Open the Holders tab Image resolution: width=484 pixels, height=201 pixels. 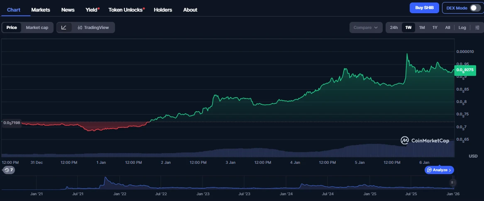click(163, 10)
